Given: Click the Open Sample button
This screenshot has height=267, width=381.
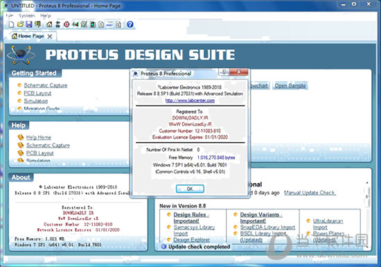Looking at the screenshot, I should pyautogui.click(x=290, y=85).
